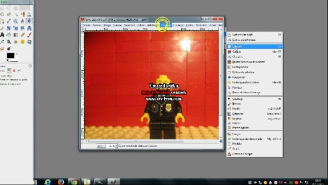
Task: Toggle Quick Mask at canvas bottom-left corner
Action: [83, 141]
